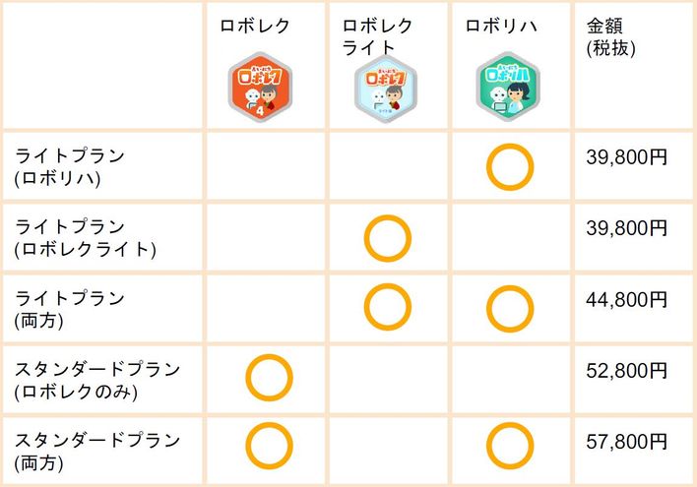Click the ロボレク column header text

coord(255,26)
